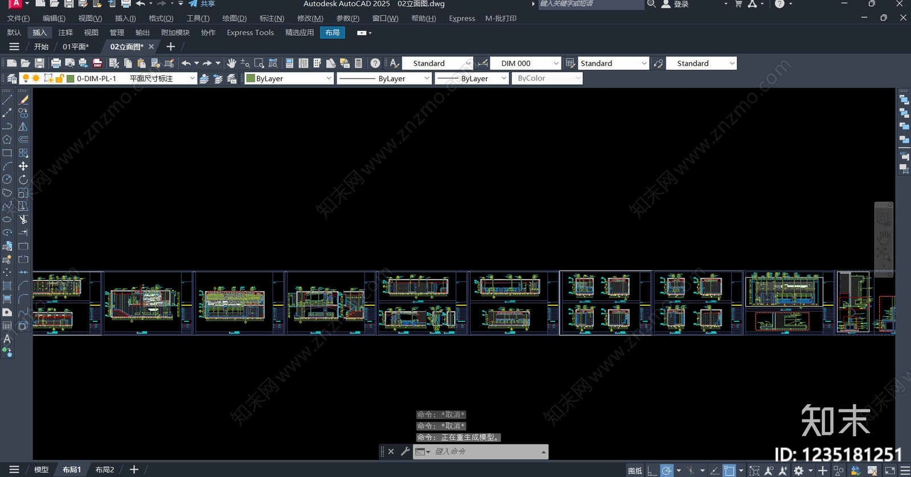
Task: Open Layer Properties Manager
Action: click(x=11, y=78)
